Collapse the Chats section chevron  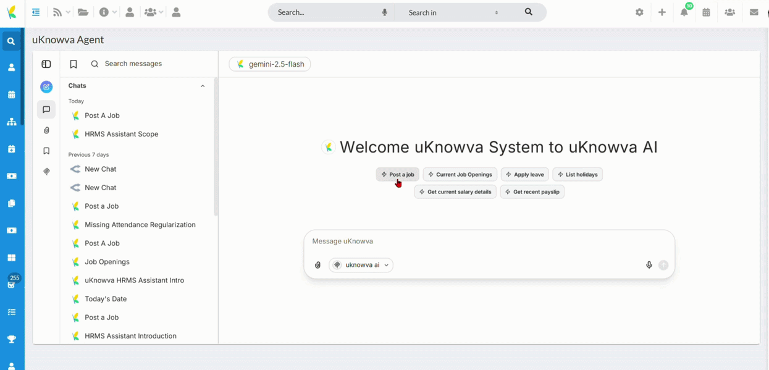point(203,86)
